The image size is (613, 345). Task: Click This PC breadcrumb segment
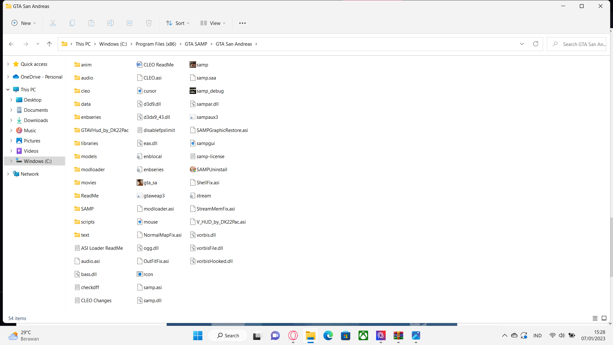(x=83, y=44)
